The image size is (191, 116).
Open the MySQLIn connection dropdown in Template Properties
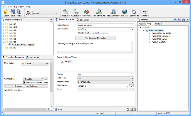(42, 79)
